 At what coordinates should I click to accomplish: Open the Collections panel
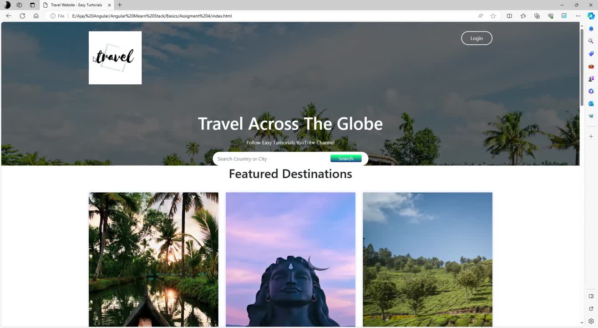(537, 16)
